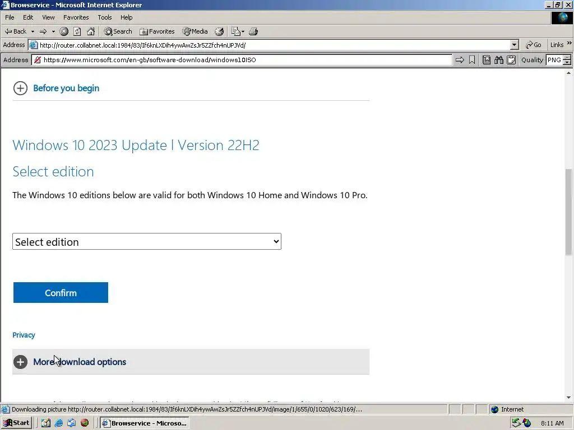Click the Browservice clipboard icon
This screenshot has width=574, height=430.
pyautogui.click(x=511, y=60)
